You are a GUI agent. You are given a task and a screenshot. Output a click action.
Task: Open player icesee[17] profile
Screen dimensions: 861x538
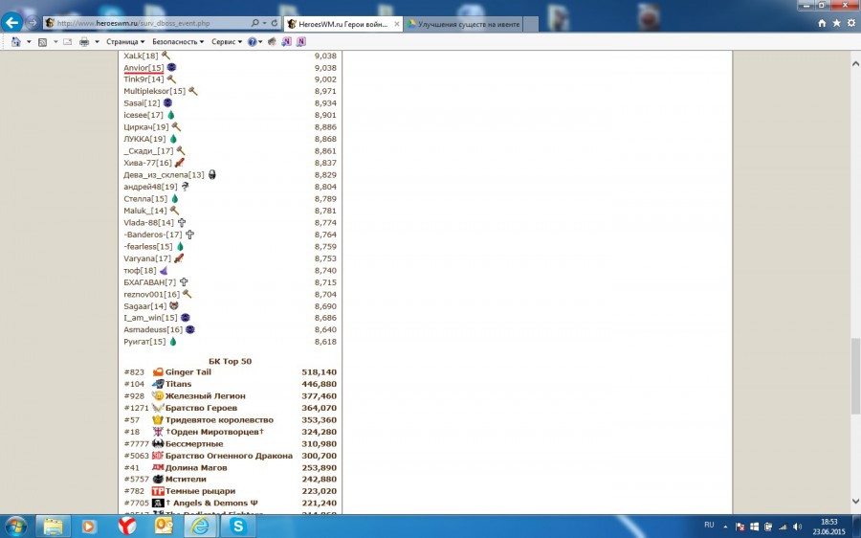(x=143, y=115)
